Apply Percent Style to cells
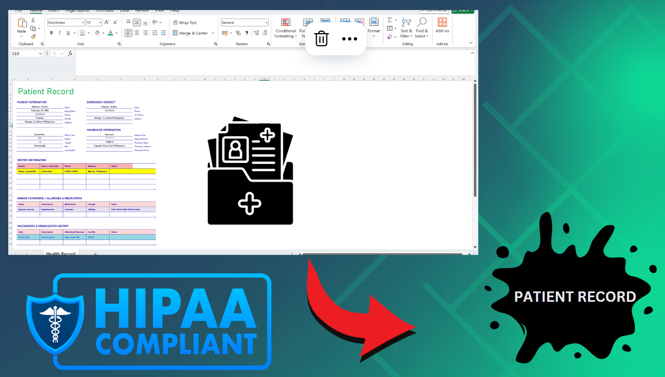The image size is (665, 377). pyautogui.click(x=238, y=33)
